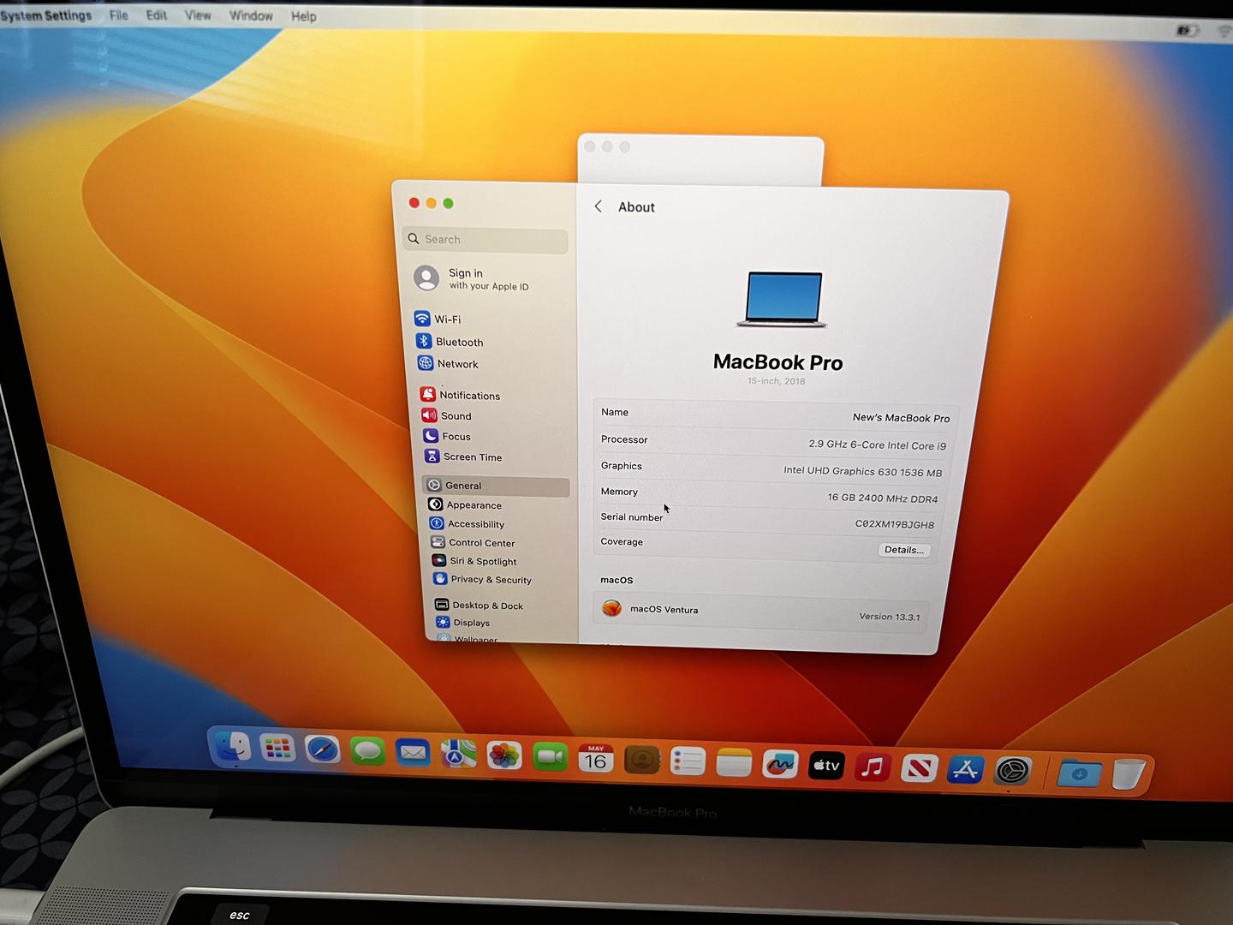Viewport: 1233px width, 925px height.
Task: Click the "MacBook Pro" heading in About
Action: [x=778, y=362]
